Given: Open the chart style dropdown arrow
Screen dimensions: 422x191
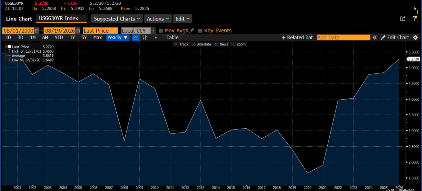Looking at the screenshot, I should (x=156, y=38).
